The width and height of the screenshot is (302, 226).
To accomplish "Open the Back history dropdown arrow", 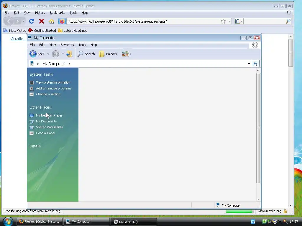I will 48,54.
